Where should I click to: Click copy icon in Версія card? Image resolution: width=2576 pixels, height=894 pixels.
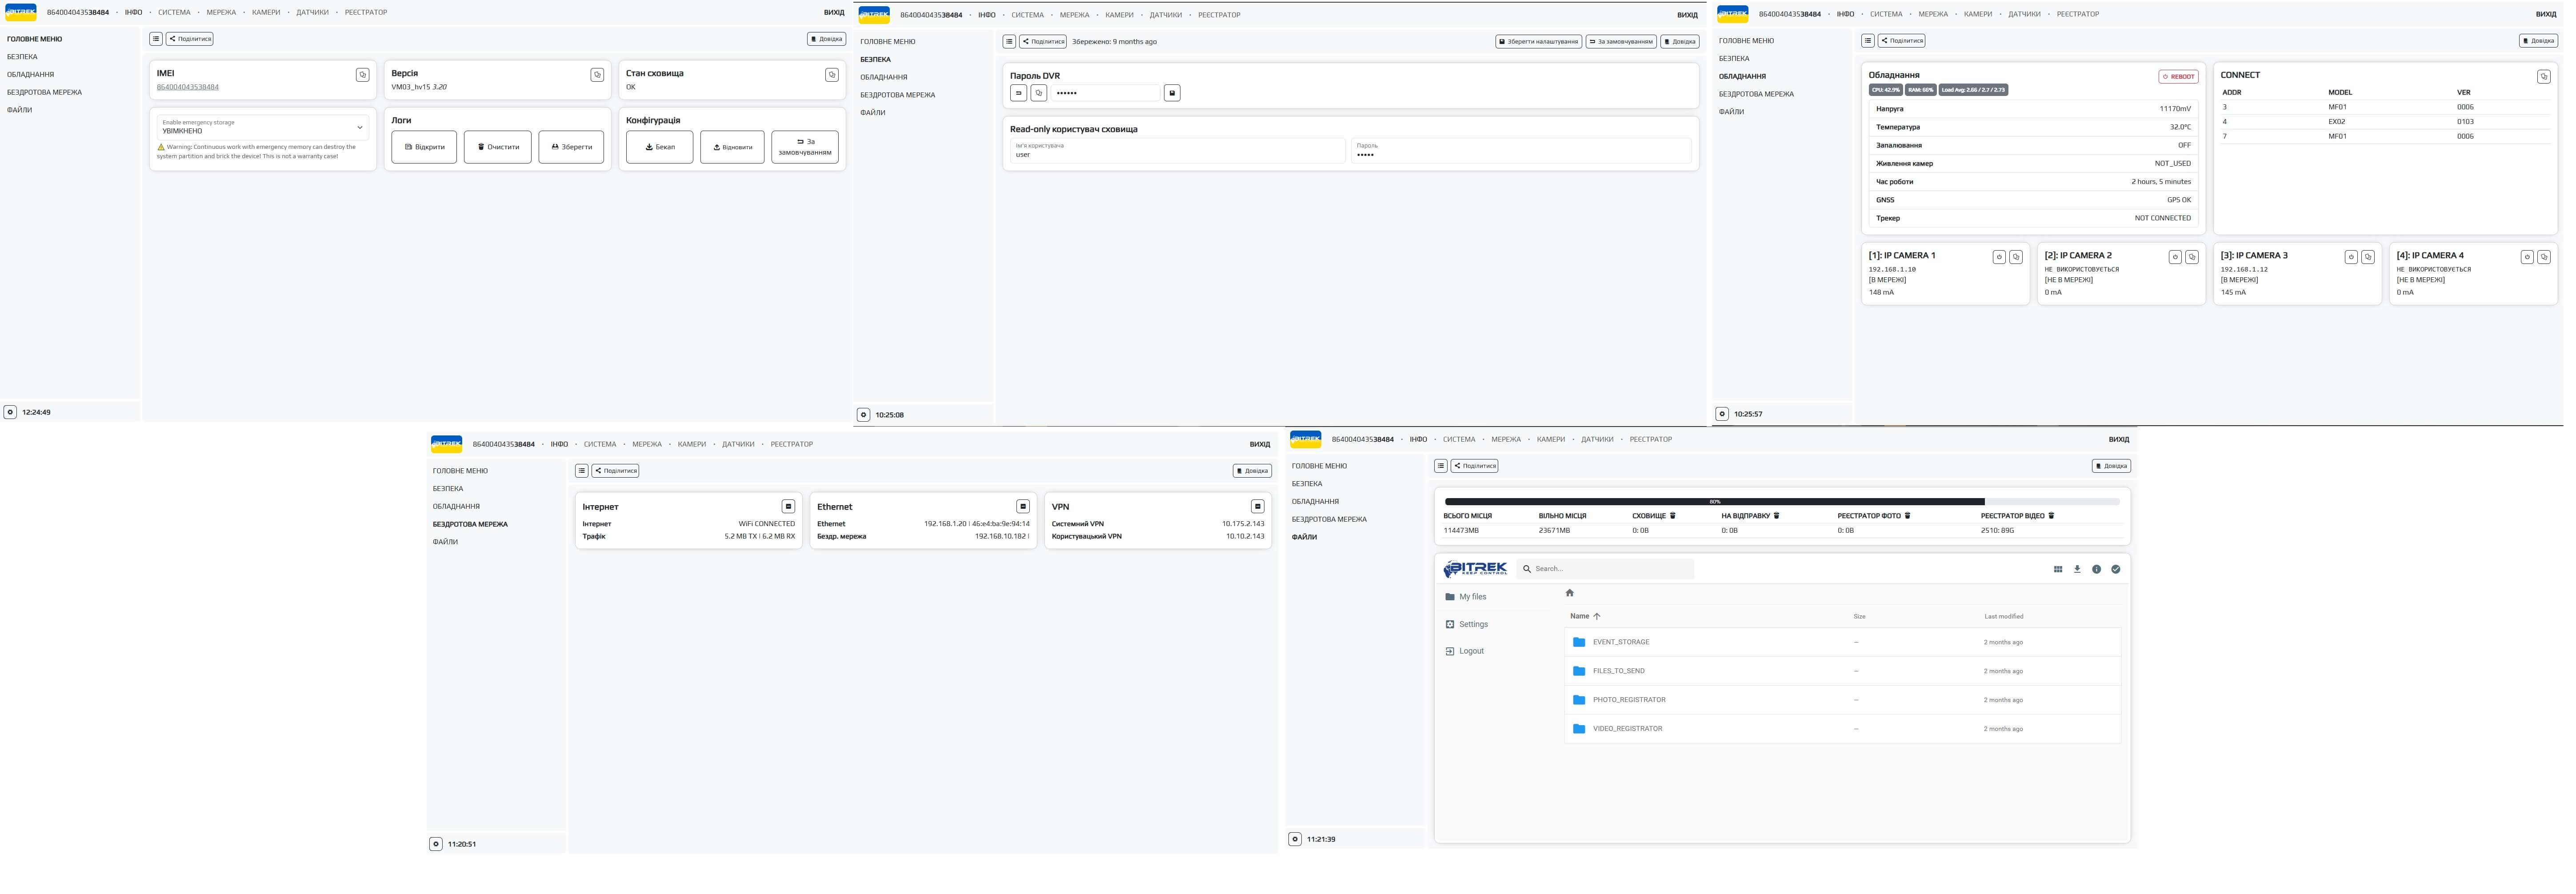[x=597, y=75]
